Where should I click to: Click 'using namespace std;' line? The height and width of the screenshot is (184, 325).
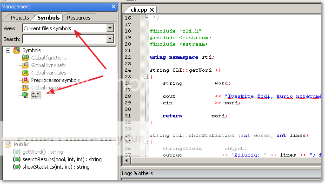tap(182, 57)
